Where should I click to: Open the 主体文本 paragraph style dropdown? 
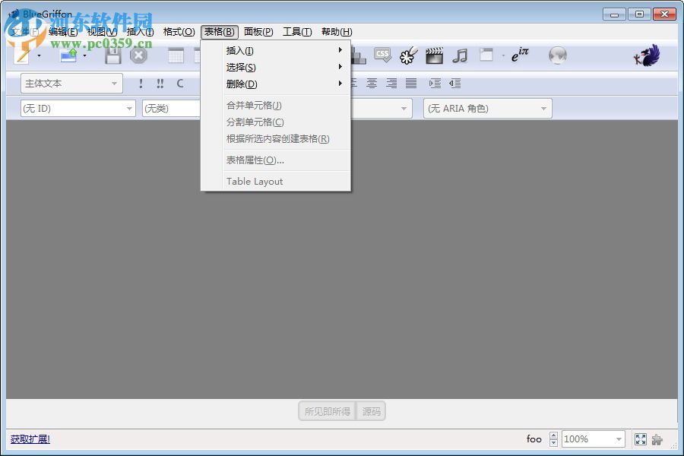(71, 83)
